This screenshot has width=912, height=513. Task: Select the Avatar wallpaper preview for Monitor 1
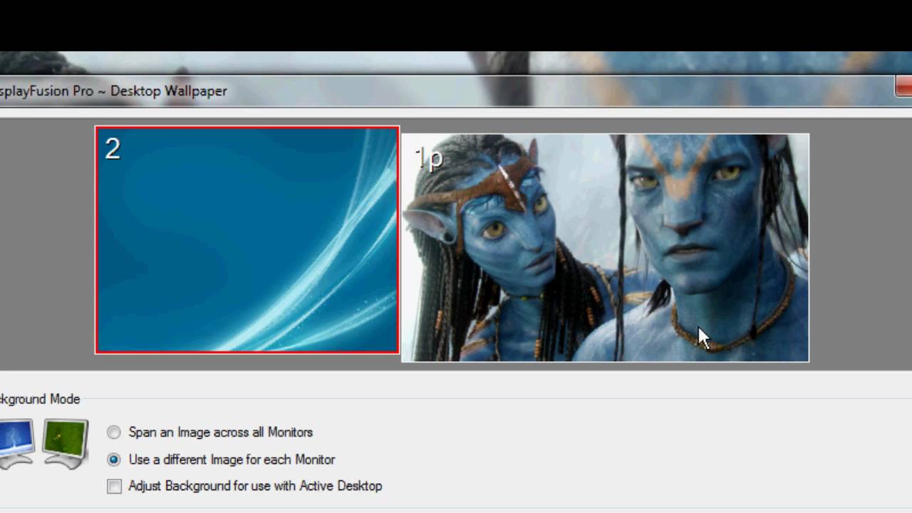click(x=605, y=247)
